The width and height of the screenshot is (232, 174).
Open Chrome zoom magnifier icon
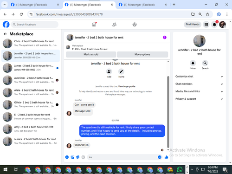(x=200, y=14)
